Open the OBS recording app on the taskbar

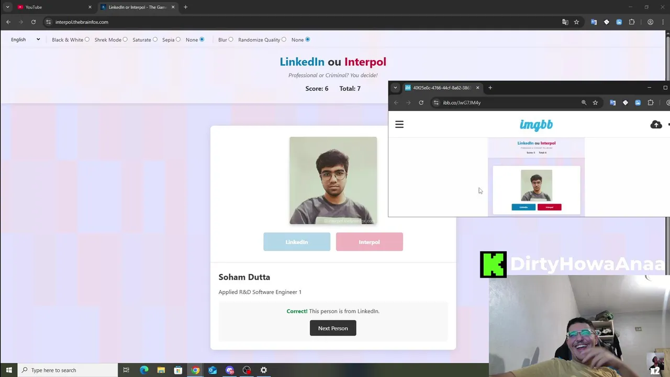247,370
